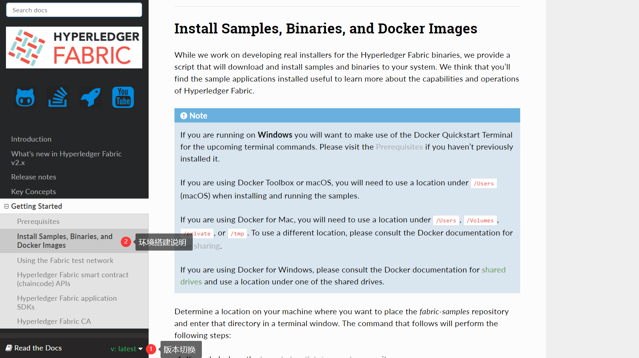Collapse the Getting Started section

click(x=6, y=206)
